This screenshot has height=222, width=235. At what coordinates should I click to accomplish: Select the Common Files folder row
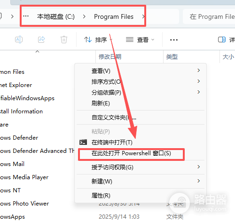click(x=12, y=72)
